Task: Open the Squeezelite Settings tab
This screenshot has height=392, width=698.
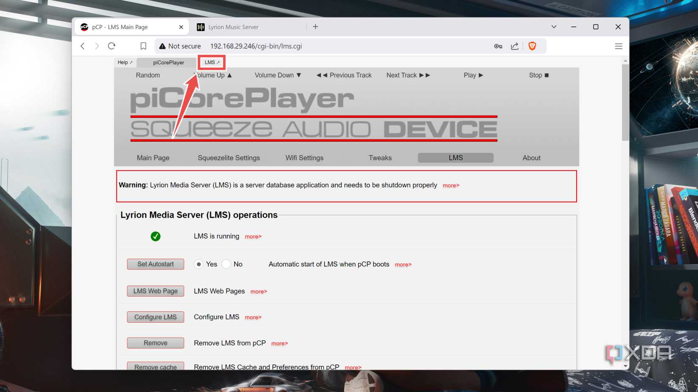Action: pos(228,157)
